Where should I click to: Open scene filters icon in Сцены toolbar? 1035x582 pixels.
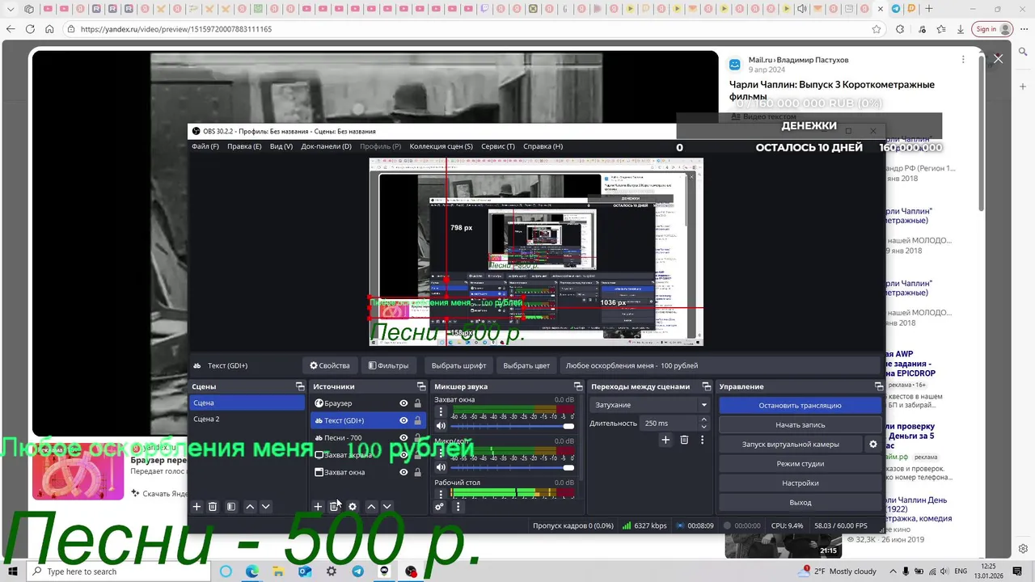(231, 507)
